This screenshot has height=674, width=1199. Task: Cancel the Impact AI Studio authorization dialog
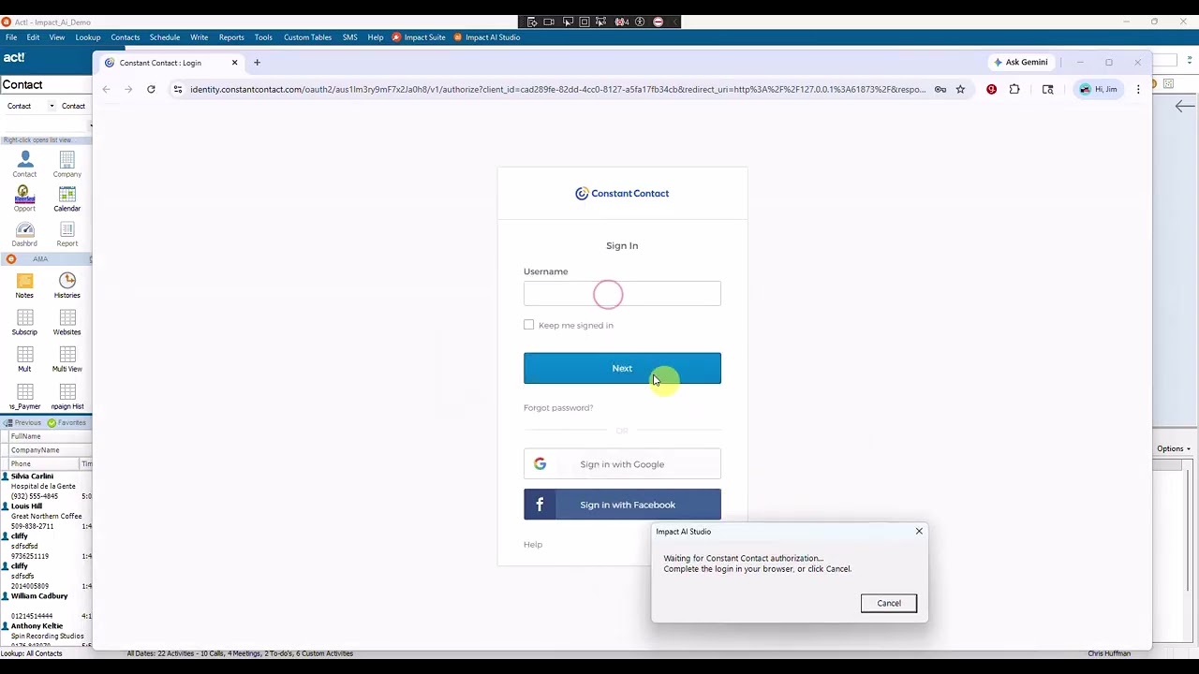pos(889,603)
